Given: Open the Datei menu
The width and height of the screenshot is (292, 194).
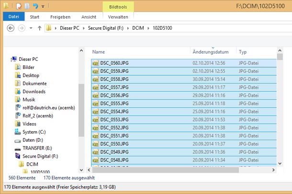Looking at the screenshot, I should tap(14, 16).
